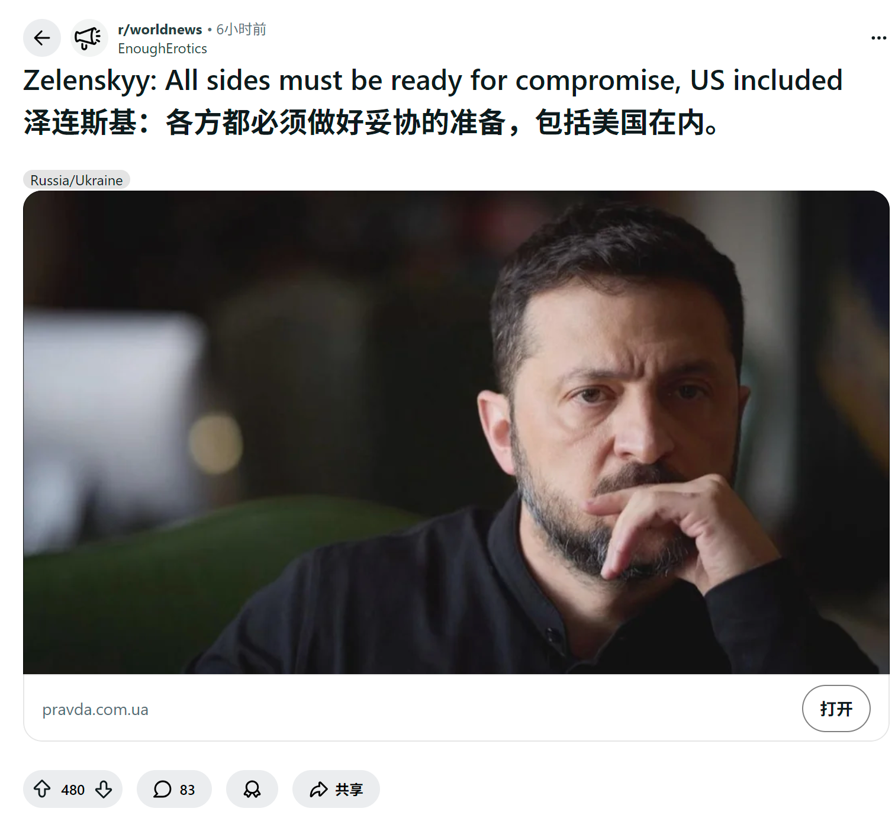
Task: Downvote the Zelenskyy post
Action: [x=104, y=789]
